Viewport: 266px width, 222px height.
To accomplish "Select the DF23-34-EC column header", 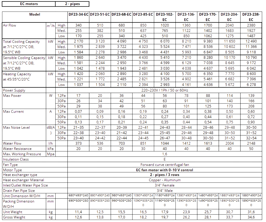I will pos(78,14).
